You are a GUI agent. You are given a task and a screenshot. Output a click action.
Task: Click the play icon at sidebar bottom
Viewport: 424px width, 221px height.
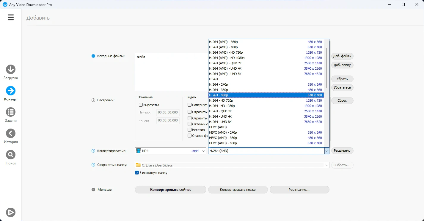click(x=11, y=212)
